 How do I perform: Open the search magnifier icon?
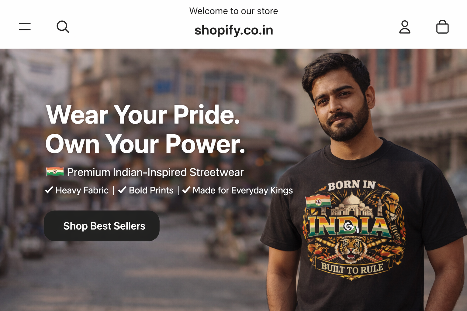[63, 27]
